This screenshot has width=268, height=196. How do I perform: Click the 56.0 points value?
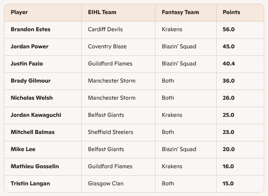[228, 29]
